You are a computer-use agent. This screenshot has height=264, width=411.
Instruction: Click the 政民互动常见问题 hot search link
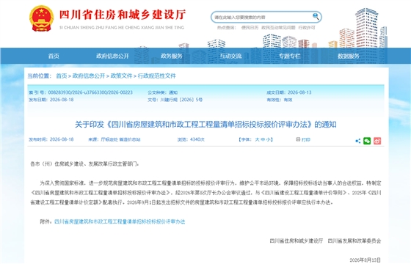click(x=278, y=28)
